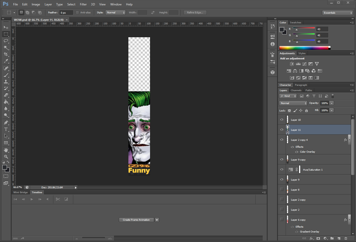The image size is (356, 242).
Task: Open the Fill dropdown arrow
Action: click(332, 110)
